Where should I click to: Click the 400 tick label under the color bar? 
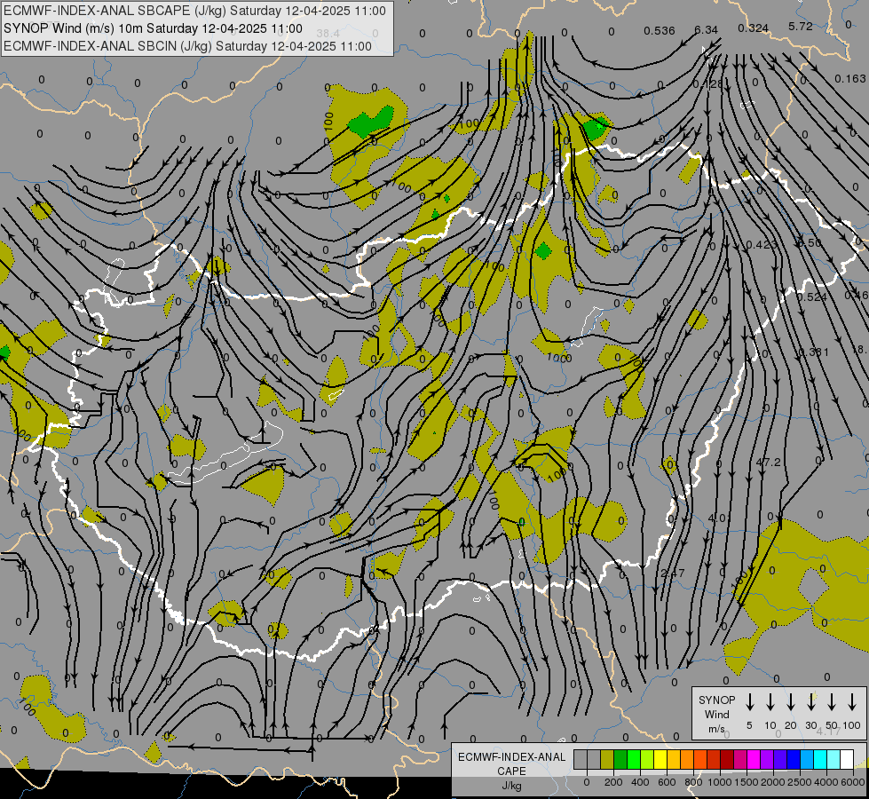[x=640, y=782]
